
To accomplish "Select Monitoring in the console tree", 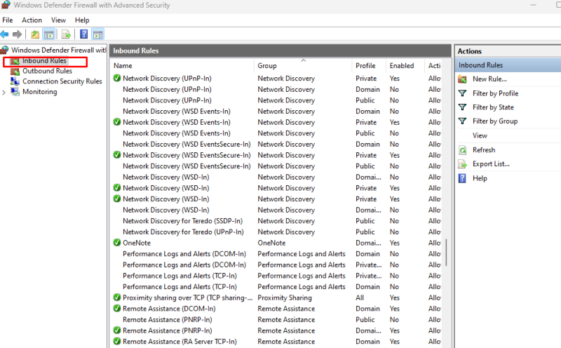I will pos(40,92).
